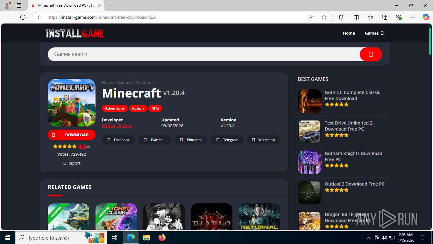433x244 pixels.
Task: Open the Extensions puzzle icon
Action: pyautogui.click(x=341, y=17)
